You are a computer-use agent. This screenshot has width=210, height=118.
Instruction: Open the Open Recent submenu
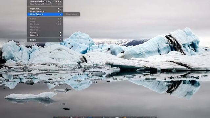click(45, 14)
